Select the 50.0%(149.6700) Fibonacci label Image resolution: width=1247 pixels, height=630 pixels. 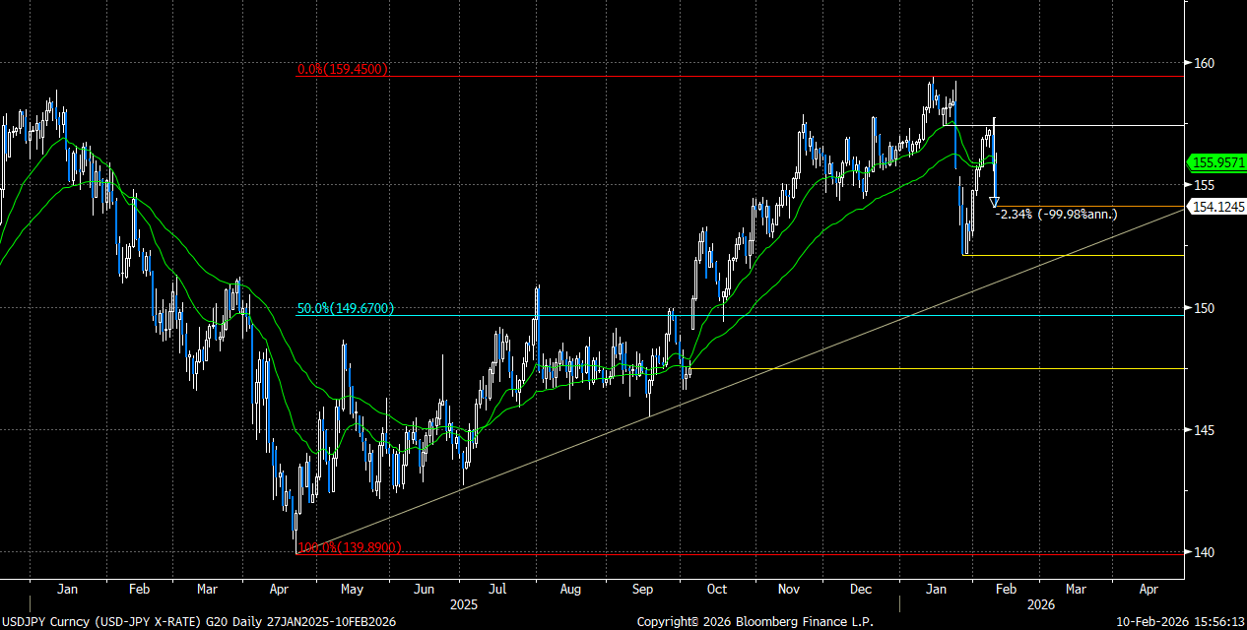[x=345, y=309]
